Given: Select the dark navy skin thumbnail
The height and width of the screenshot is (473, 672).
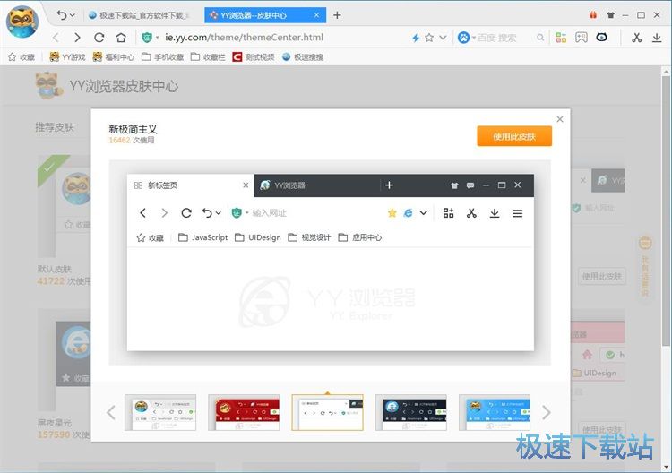Looking at the screenshot, I should pos(411,412).
